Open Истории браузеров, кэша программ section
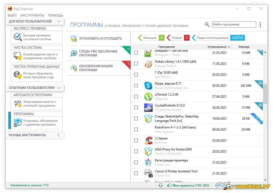Viewport: 273px width, 193px height. [37, 75]
